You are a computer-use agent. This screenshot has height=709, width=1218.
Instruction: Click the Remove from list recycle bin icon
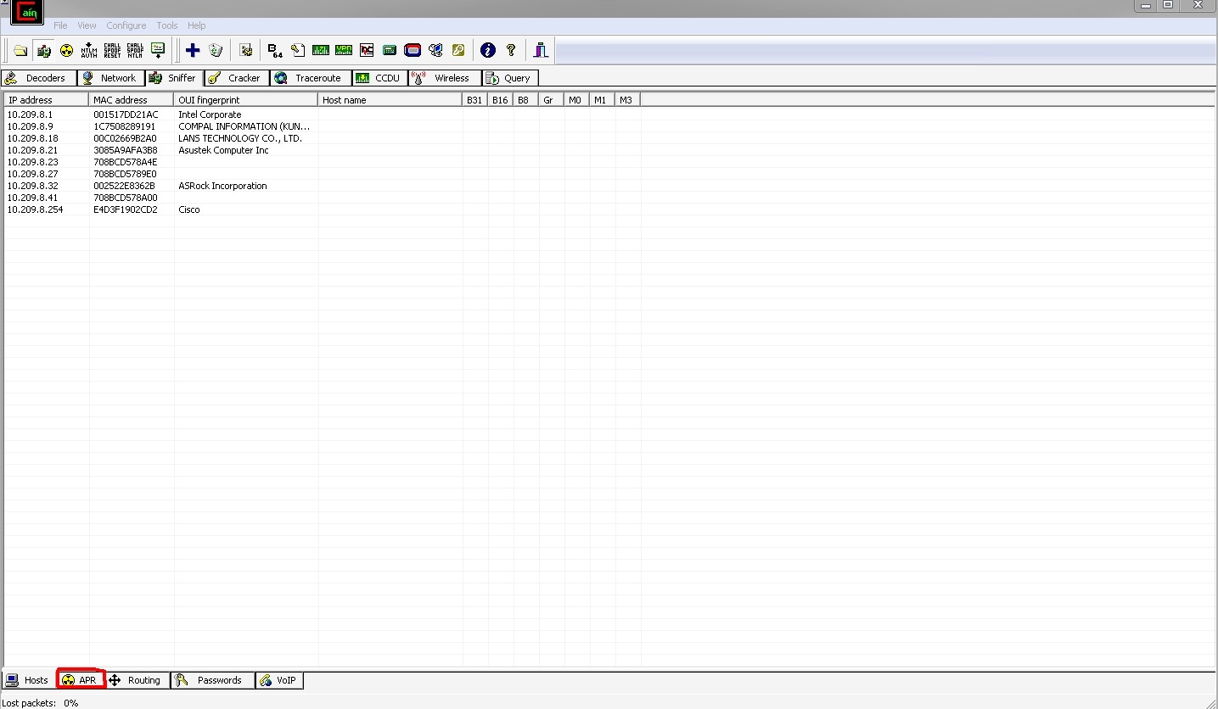click(x=216, y=51)
